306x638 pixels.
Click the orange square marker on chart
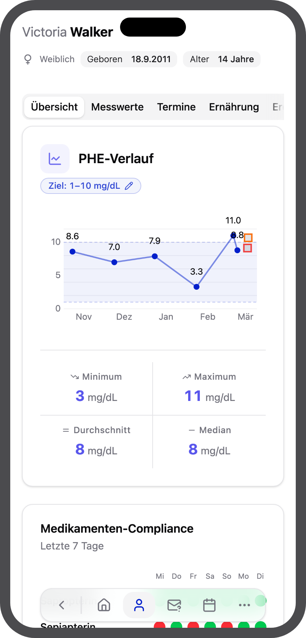pyautogui.click(x=248, y=238)
